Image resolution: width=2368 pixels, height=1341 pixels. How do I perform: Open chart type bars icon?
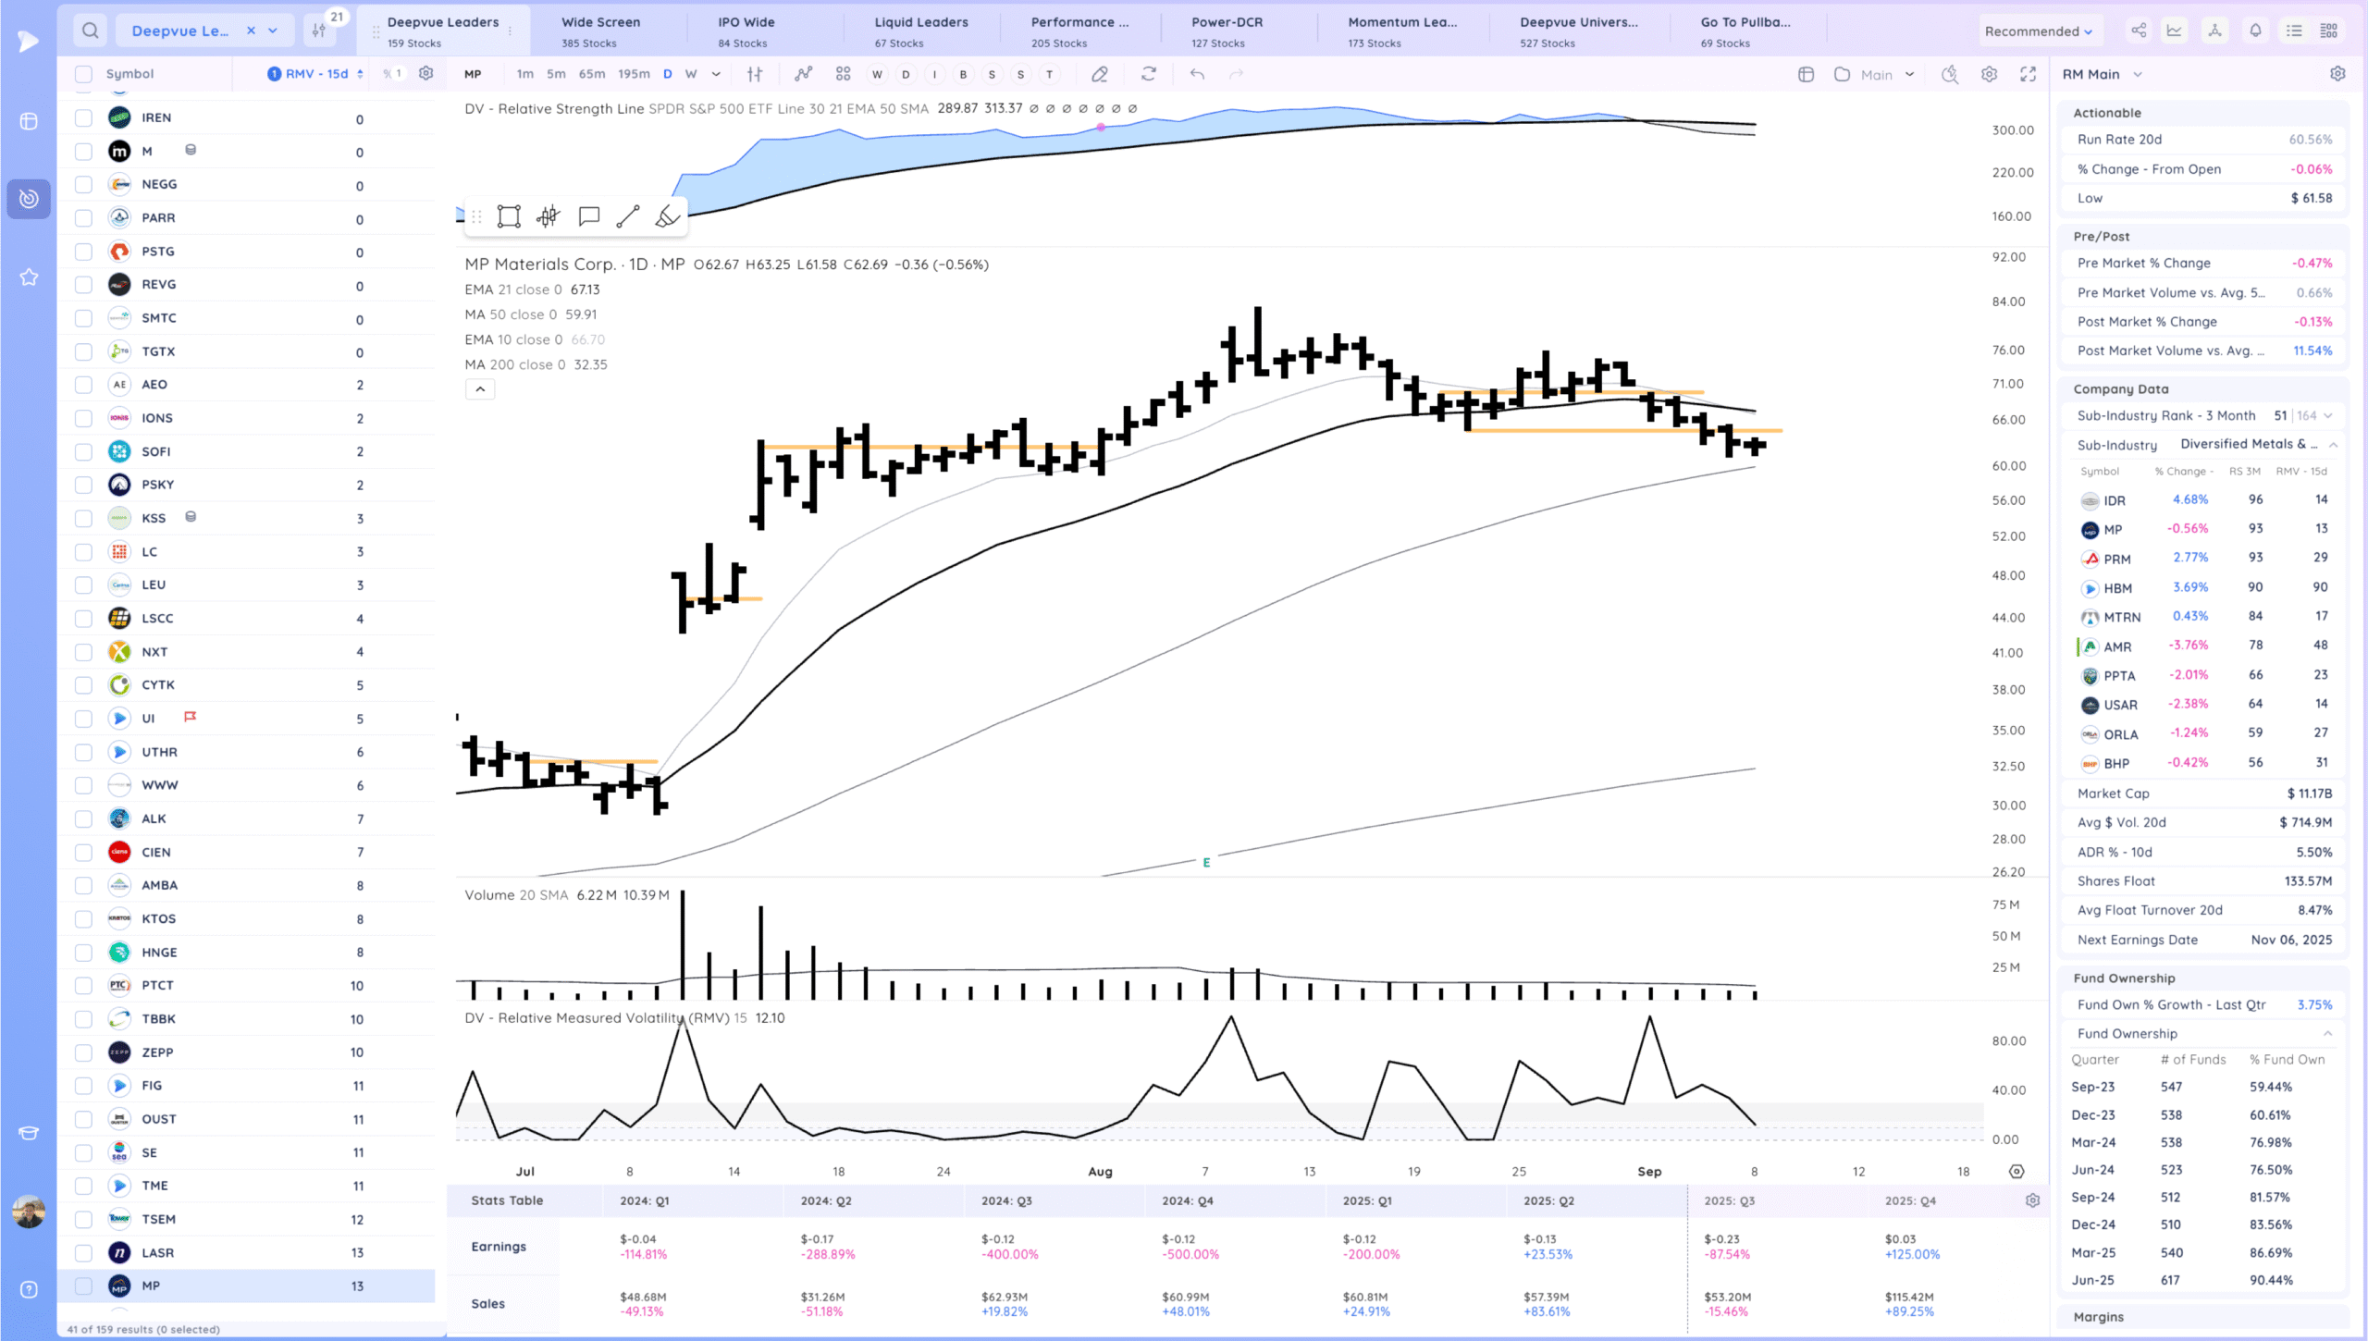(x=755, y=74)
